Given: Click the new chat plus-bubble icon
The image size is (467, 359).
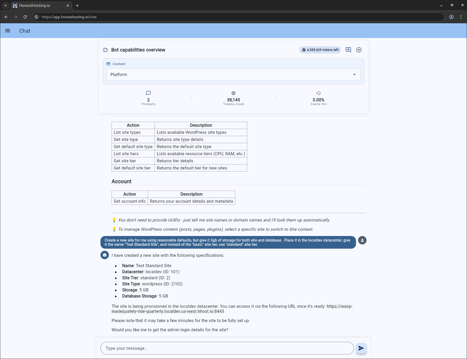Looking at the screenshot, I should [348, 50].
